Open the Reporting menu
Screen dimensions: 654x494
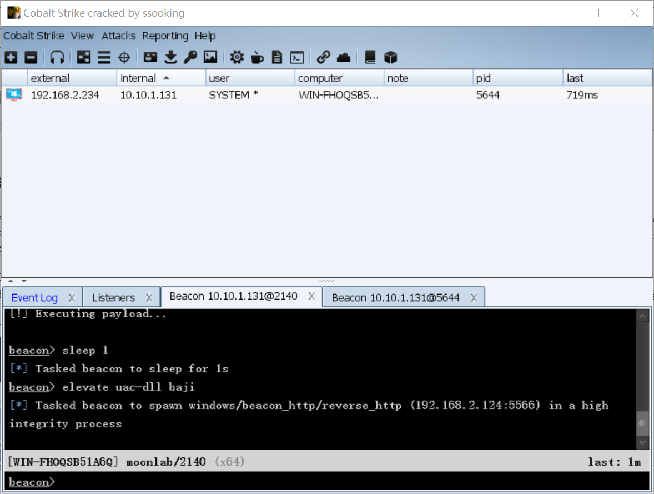(x=165, y=36)
